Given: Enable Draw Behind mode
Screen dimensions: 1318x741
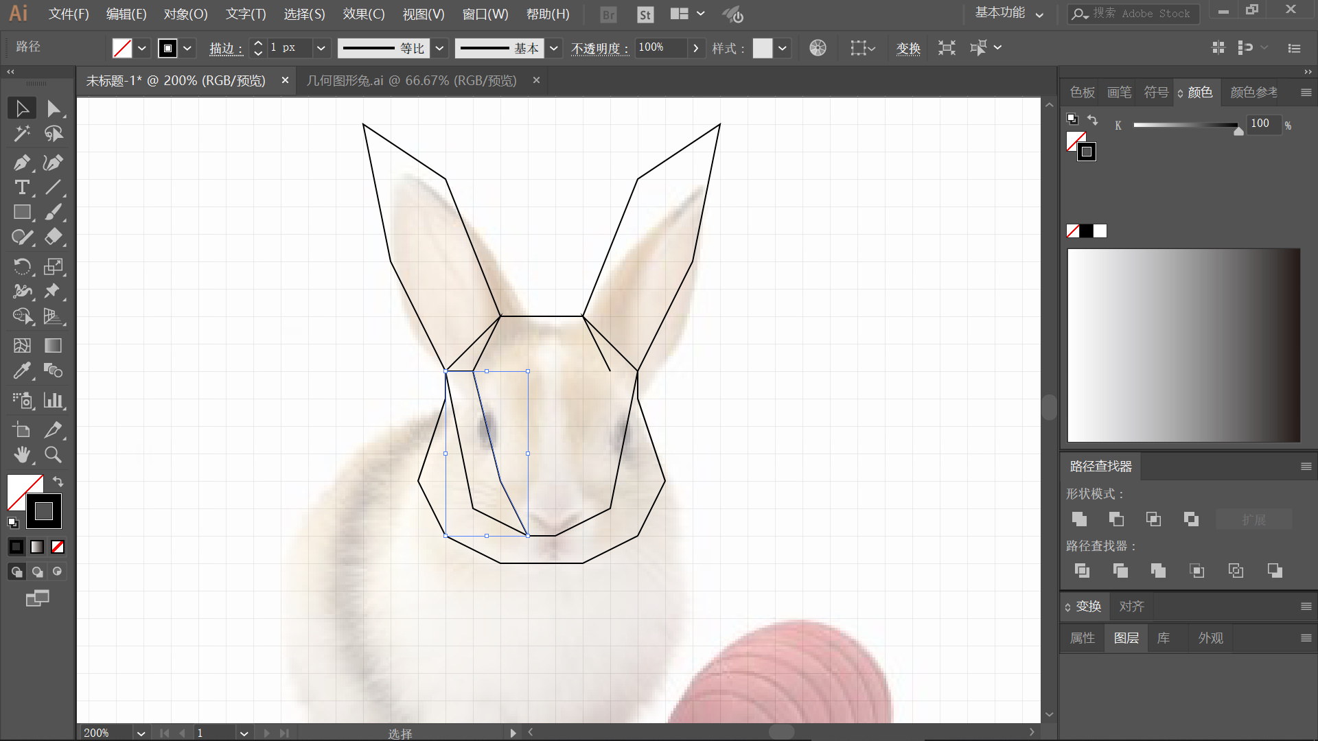Looking at the screenshot, I should (37, 572).
